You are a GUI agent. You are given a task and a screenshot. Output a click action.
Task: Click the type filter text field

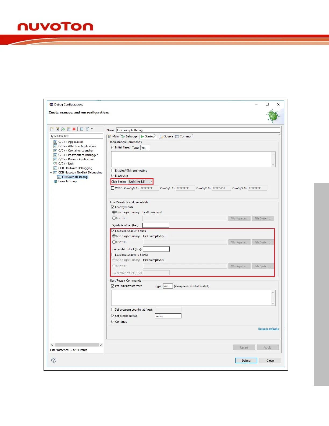(76, 136)
